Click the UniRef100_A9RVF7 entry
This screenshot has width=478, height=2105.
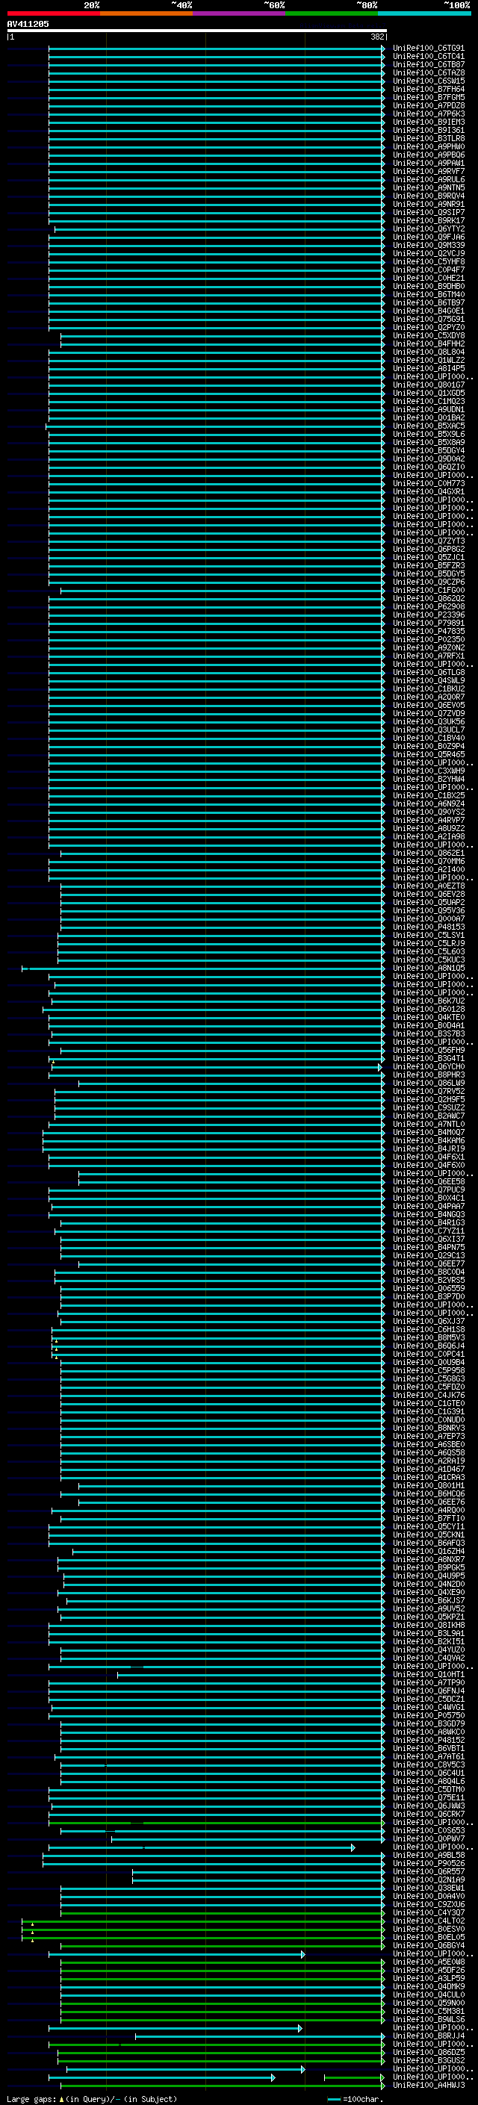[x=428, y=171]
